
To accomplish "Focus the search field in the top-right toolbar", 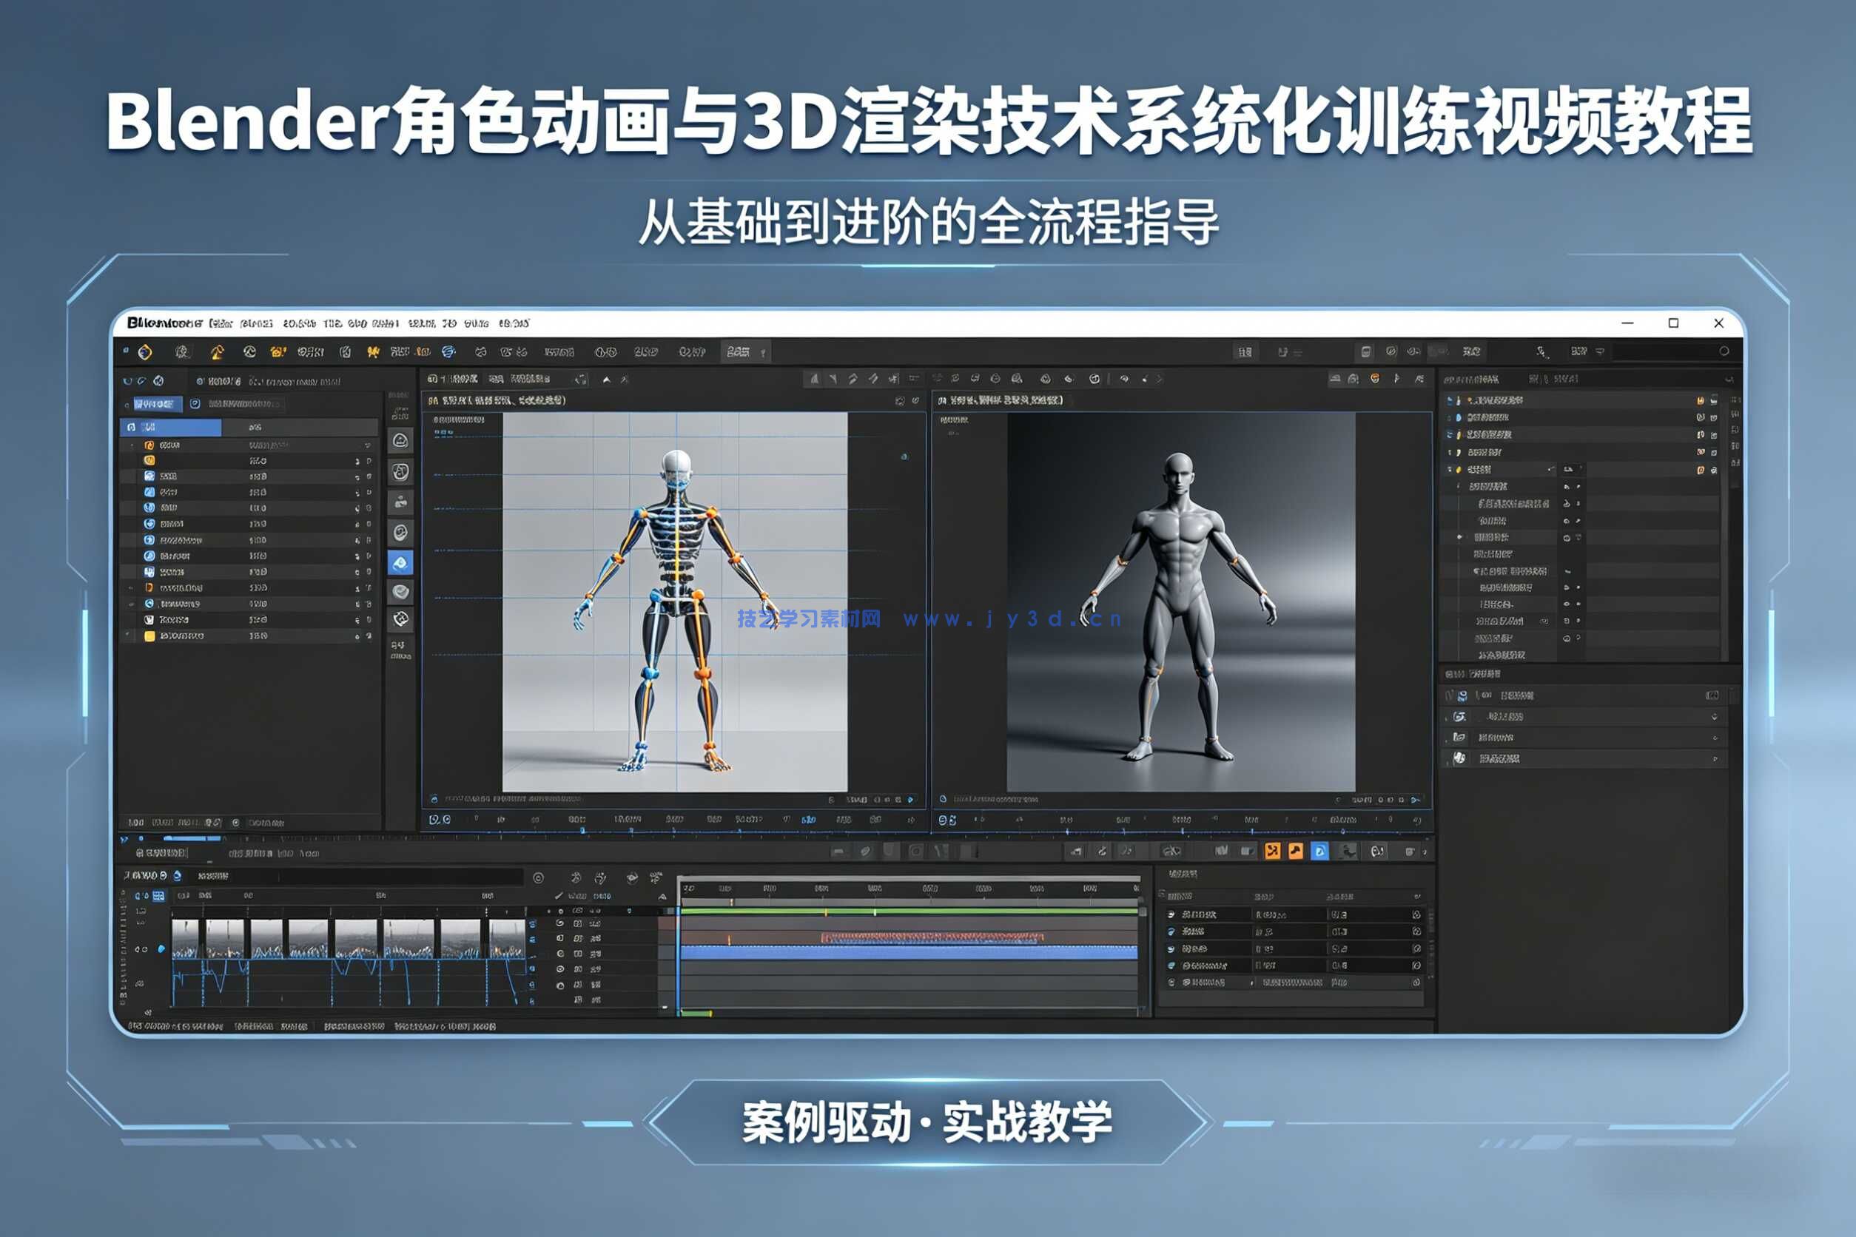I will [x=1665, y=352].
